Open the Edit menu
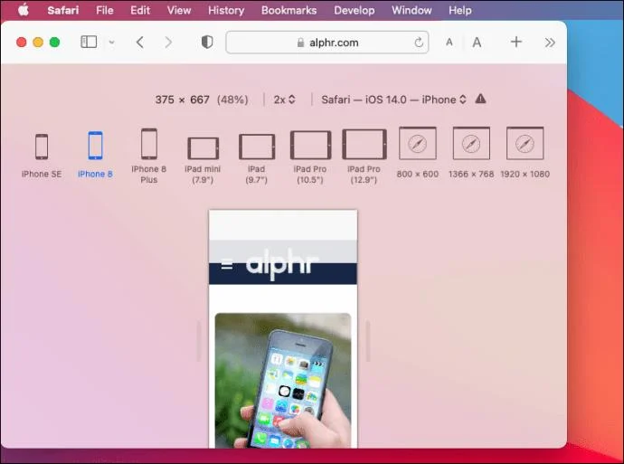This screenshot has width=624, height=464. pos(140,10)
